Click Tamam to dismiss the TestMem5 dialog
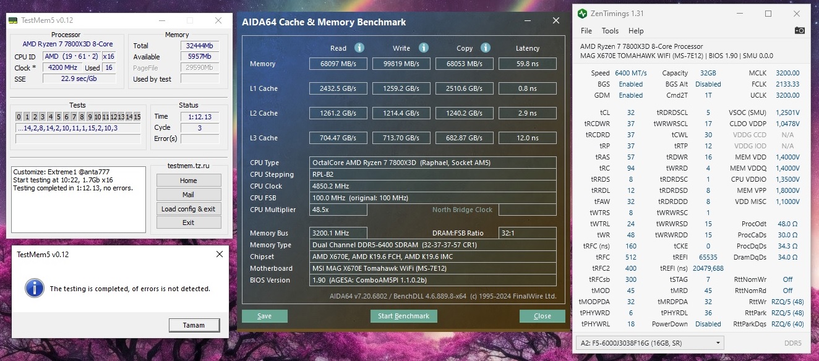Image resolution: width=819 pixels, height=361 pixels. pyautogui.click(x=194, y=325)
